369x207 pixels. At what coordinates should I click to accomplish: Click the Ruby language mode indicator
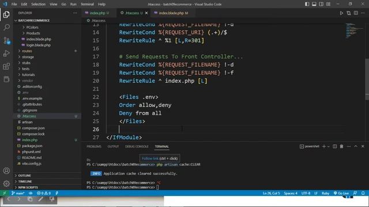click(325, 193)
